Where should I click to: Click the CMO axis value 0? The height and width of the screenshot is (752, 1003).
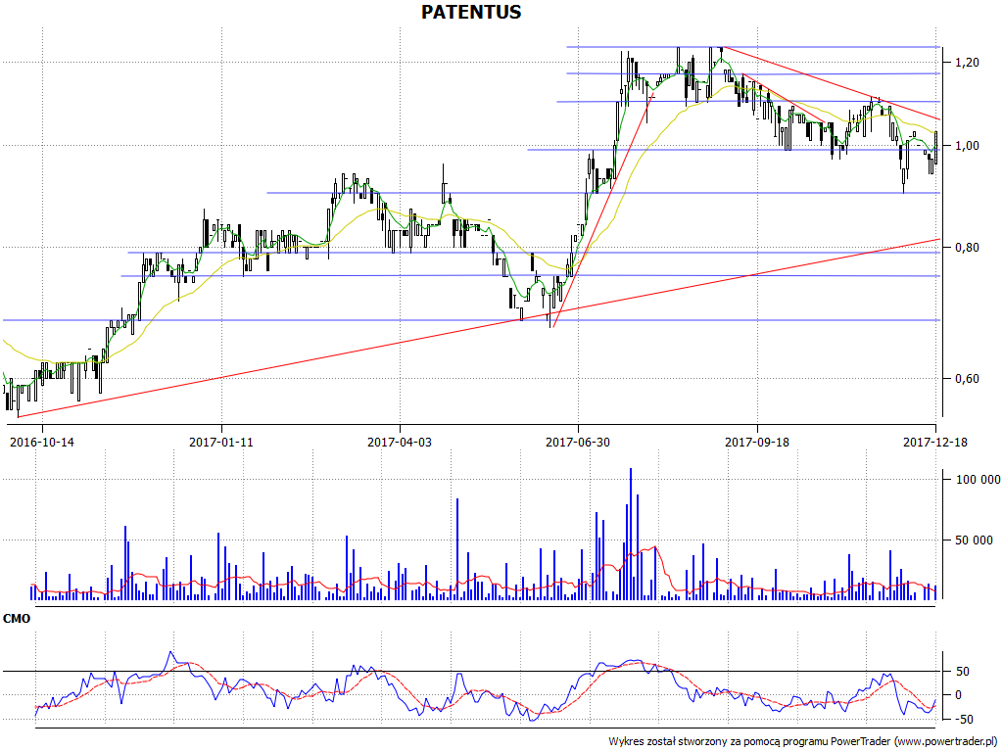[x=959, y=695]
